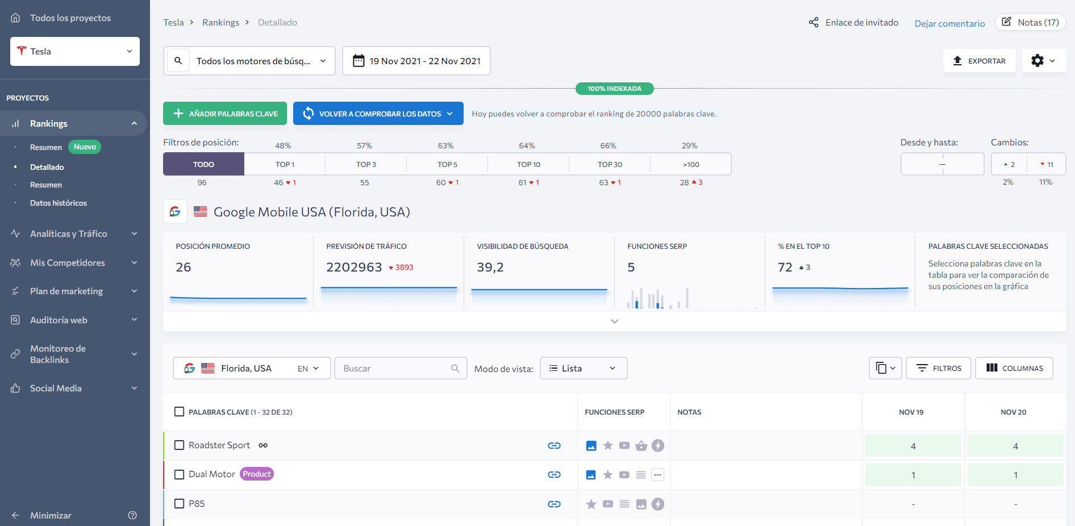Expand the summary charts chevron

coord(614,321)
